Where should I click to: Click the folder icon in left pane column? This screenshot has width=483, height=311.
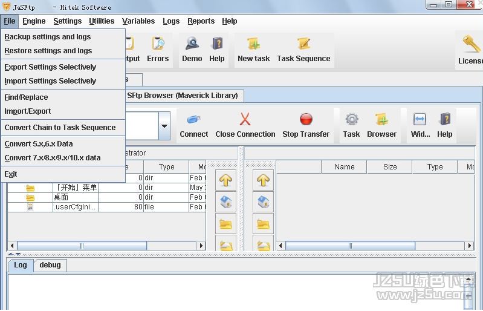coord(226,224)
